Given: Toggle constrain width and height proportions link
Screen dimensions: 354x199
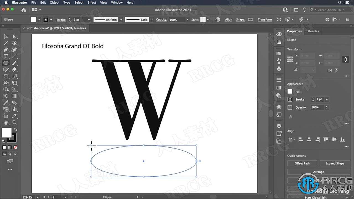Looking at the screenshot, I should [345, 59].
